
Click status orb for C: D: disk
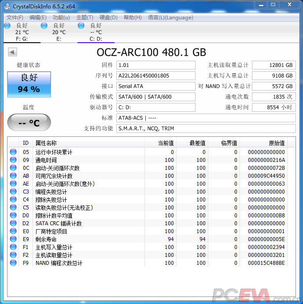81,26
